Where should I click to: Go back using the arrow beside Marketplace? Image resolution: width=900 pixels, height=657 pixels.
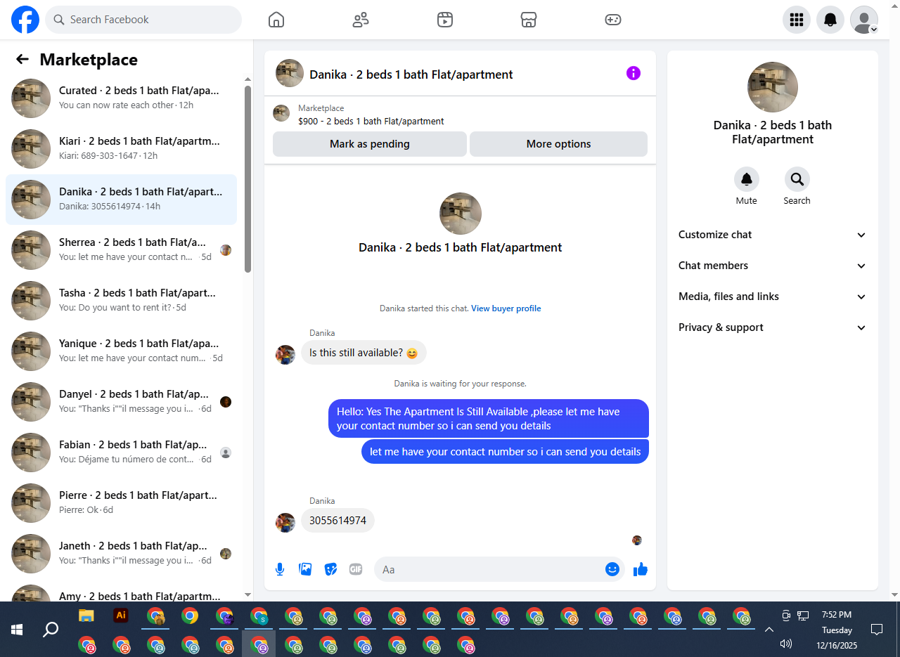[x=22, y=60]
